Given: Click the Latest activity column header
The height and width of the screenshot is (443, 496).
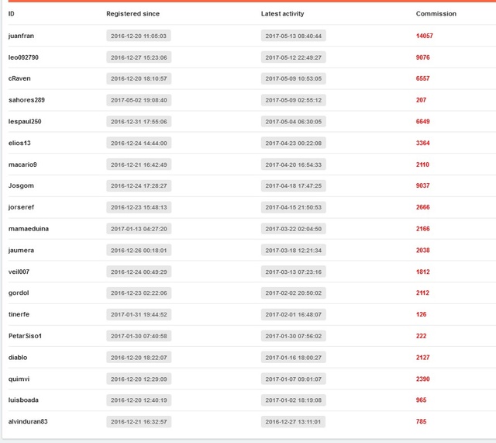Looking at the screenshot, I should click(x=282, y=14).
